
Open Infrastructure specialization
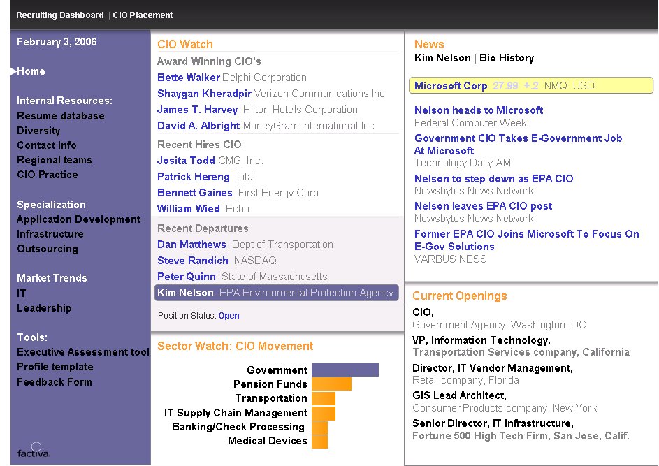[x=50, y=234]
